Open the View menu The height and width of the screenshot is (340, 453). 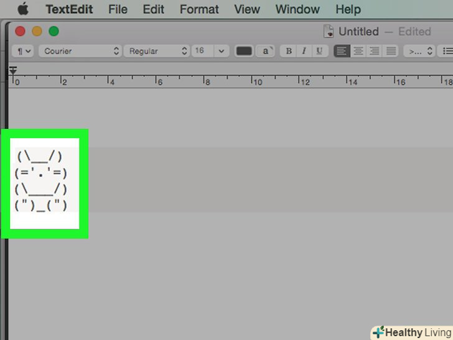247,9
